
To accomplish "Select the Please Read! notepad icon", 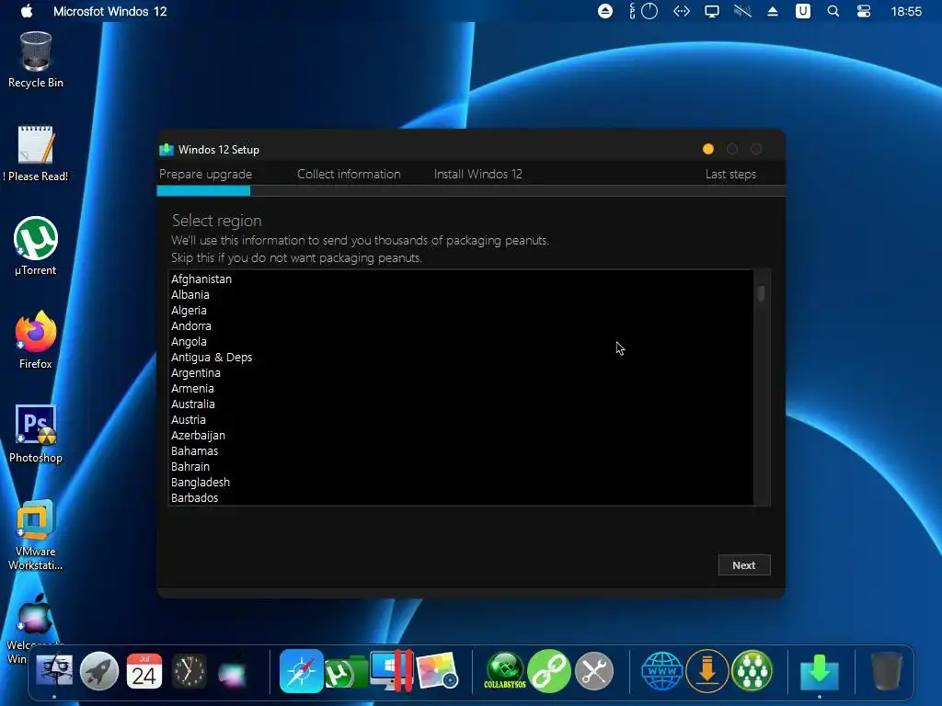I will click(36, 154).
